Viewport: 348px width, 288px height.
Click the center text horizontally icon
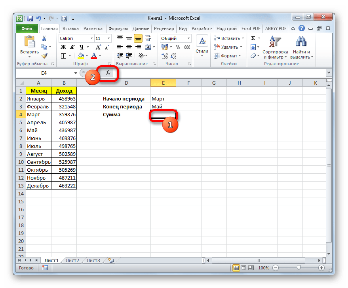coord(129,47)
